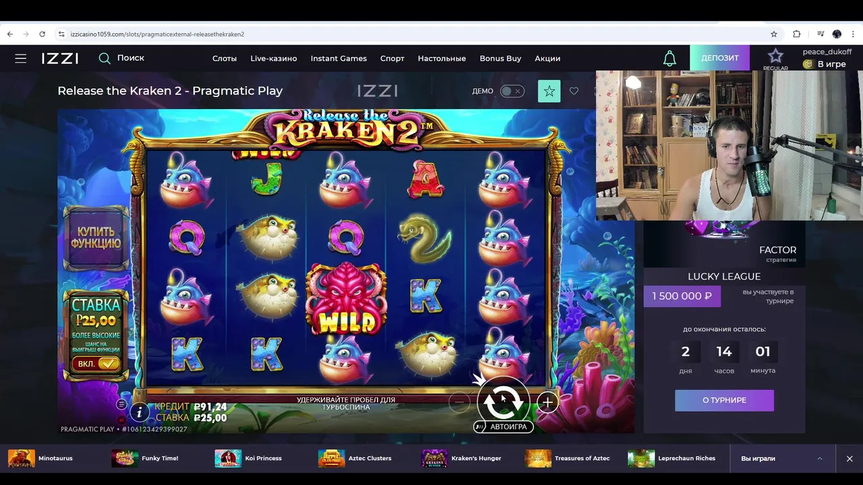The image size is (863, 485).
Task: Open the Настольные section
Action: tap(442, 59)
